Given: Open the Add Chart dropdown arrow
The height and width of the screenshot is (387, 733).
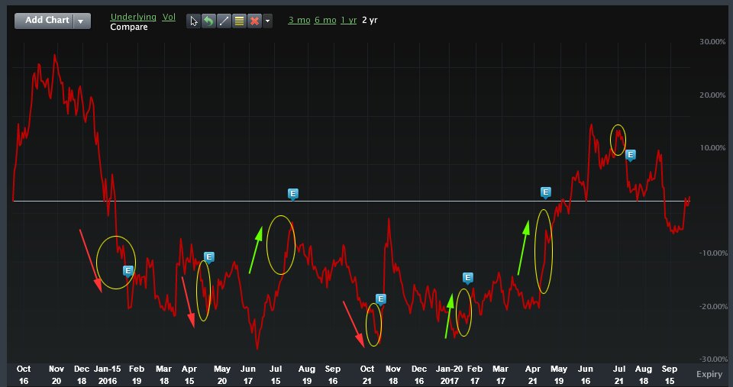Looking at the screenshot, I should 82,21.
